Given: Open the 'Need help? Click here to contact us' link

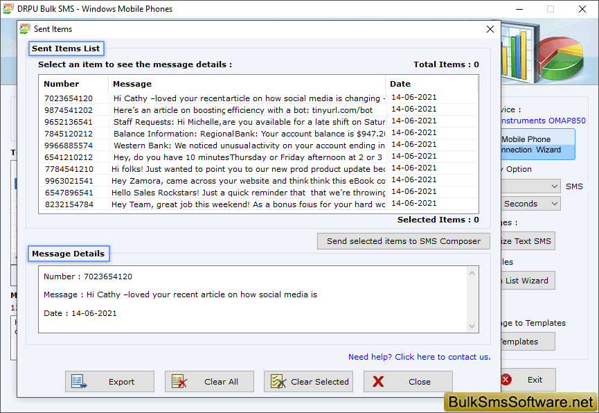Looking at the screenshot, I should point(419,357).
